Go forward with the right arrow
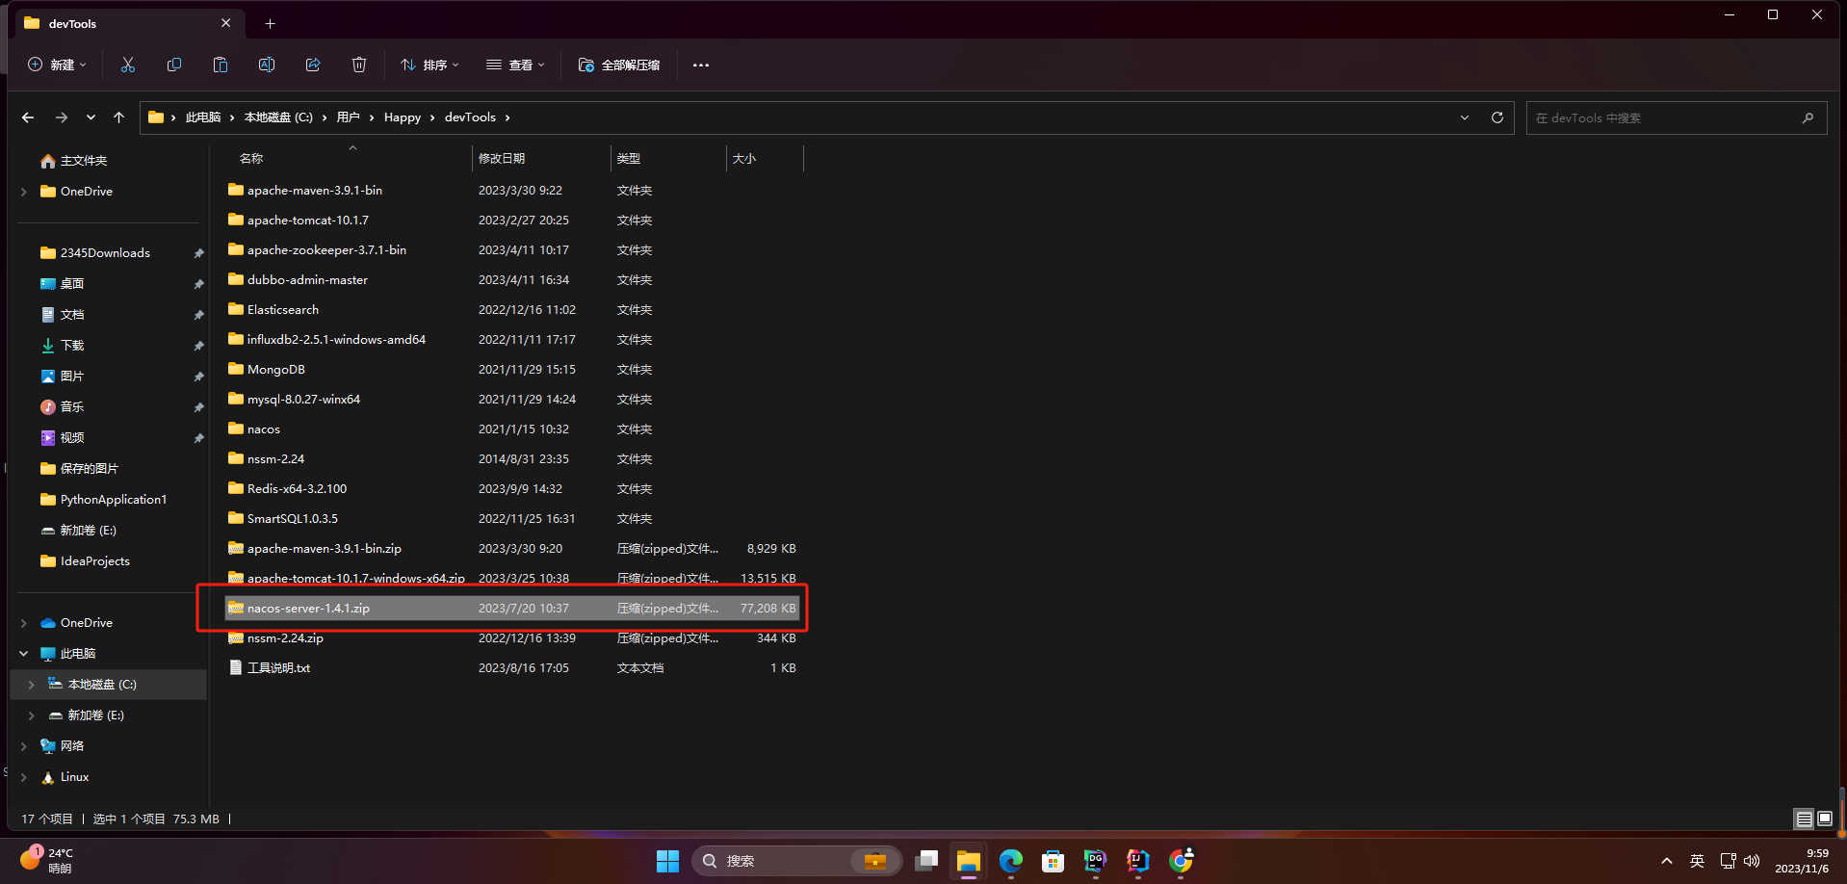 point(62,117)
